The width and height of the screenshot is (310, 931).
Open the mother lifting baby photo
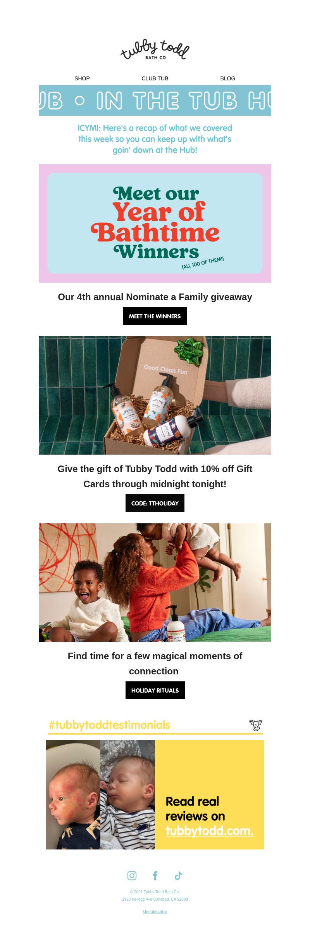155,582
